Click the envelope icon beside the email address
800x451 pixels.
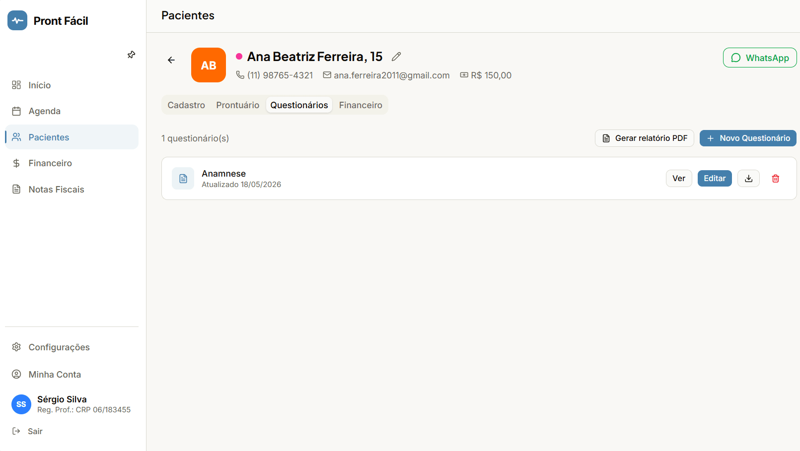pyautogui.click(x=327, y=75)
